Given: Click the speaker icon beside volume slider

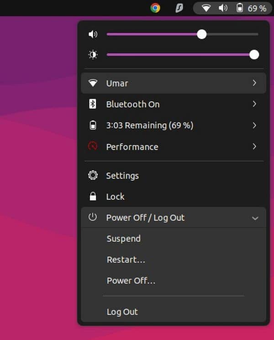Looking at the screenshot, I should tap(93, 34).
